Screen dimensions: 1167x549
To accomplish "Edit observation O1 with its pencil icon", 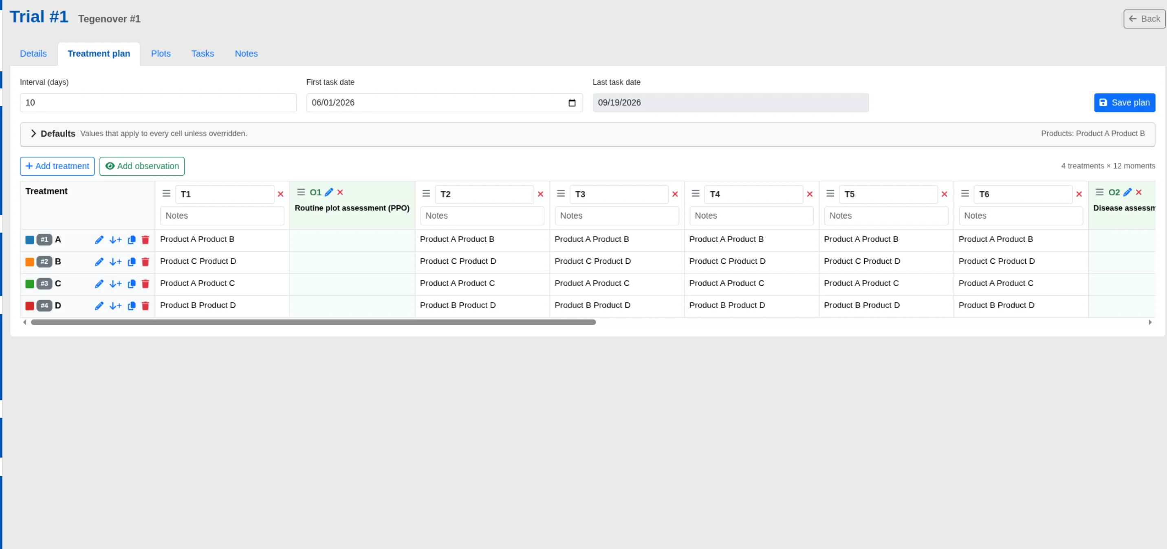I will click(x=329, y=192).
